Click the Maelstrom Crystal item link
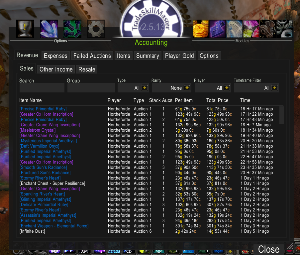 [38, 130]
